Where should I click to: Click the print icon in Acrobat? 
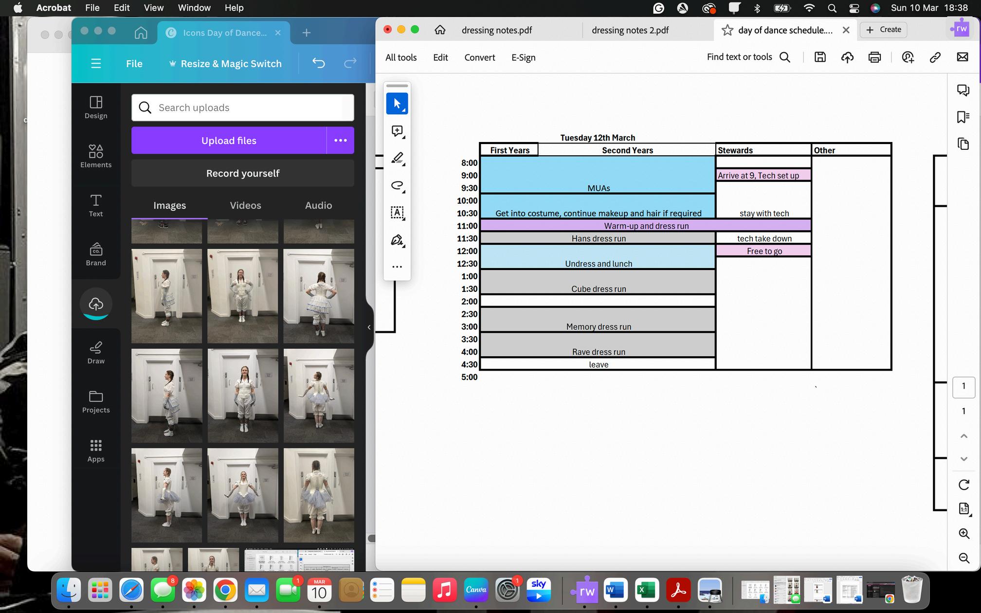tap(874, 57)
